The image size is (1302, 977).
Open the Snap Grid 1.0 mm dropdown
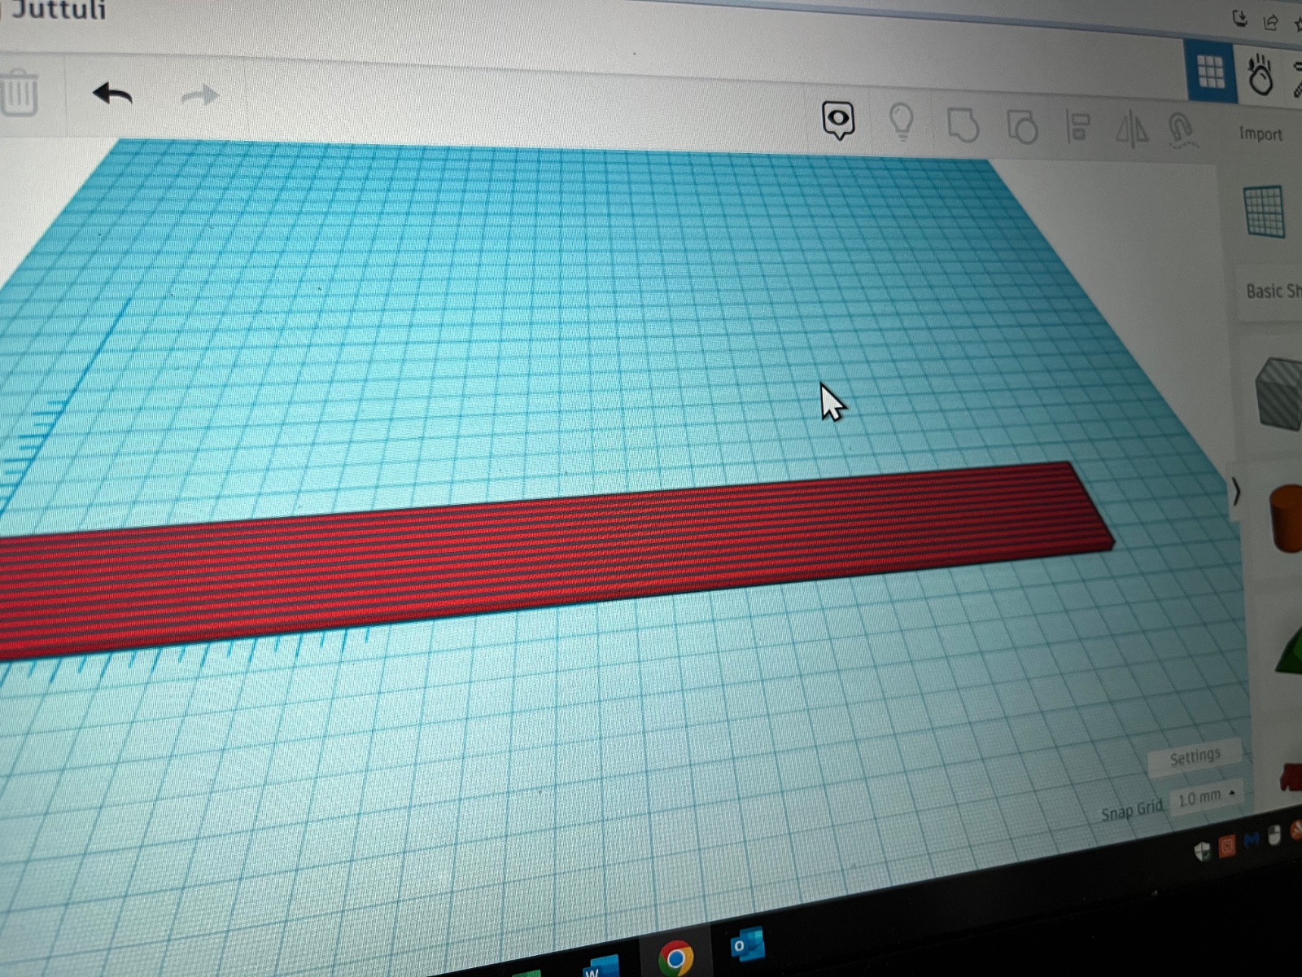1206,796
